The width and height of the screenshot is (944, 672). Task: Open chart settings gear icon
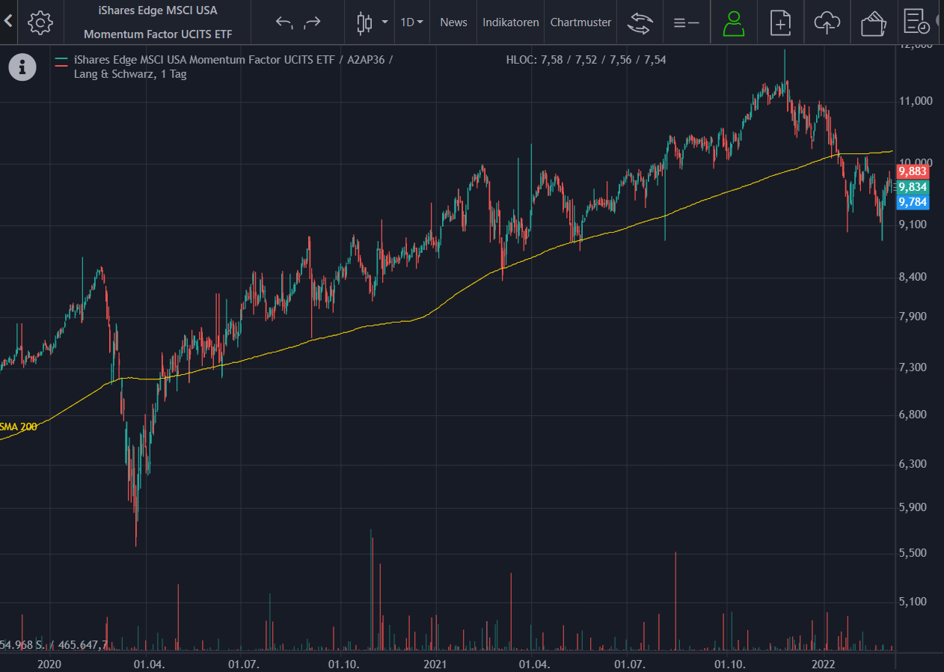pyautogui.click(x=40, y=22)
